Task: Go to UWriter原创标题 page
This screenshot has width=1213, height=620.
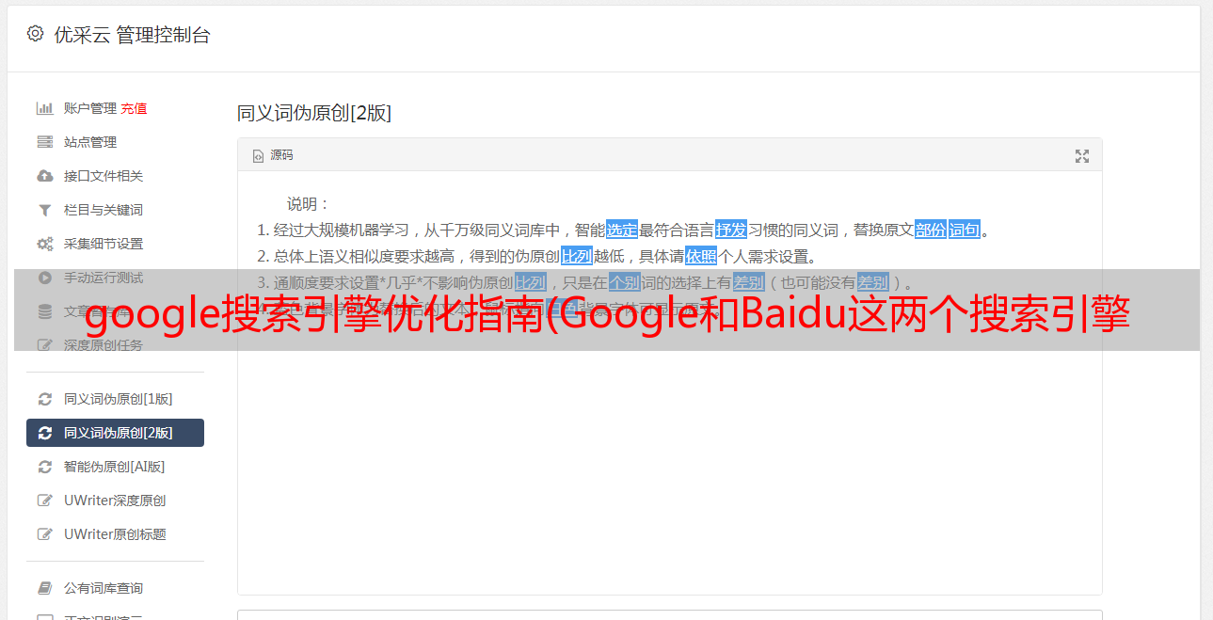Action: click(x=115, y=534)
